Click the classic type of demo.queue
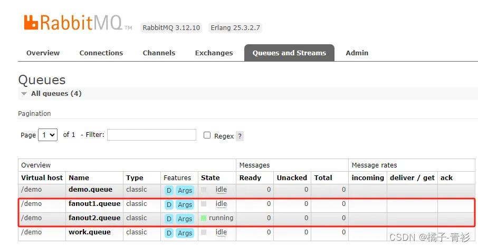This screenshot has width=478, height=247. (x=137, y=190)
